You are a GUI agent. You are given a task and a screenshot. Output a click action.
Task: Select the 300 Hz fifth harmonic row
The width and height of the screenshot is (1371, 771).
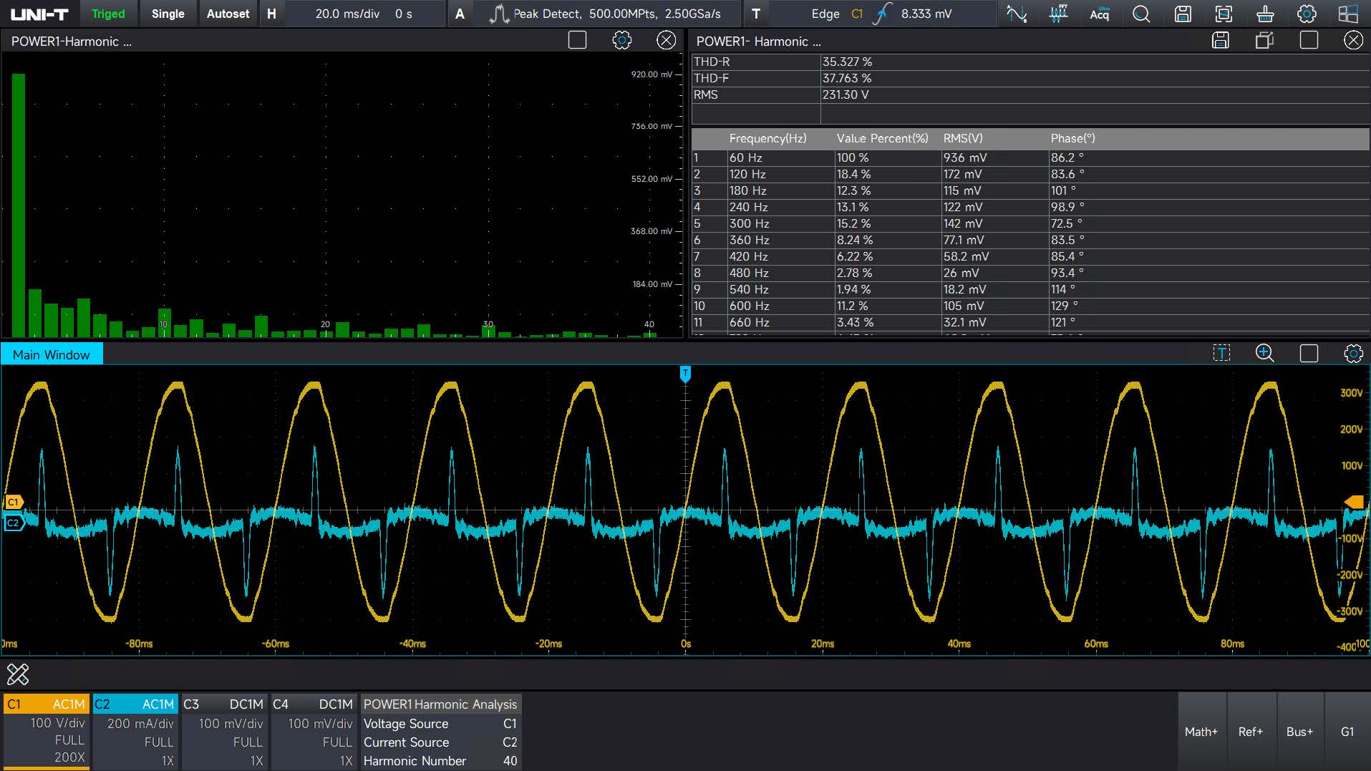click(x=1030, y=223)
